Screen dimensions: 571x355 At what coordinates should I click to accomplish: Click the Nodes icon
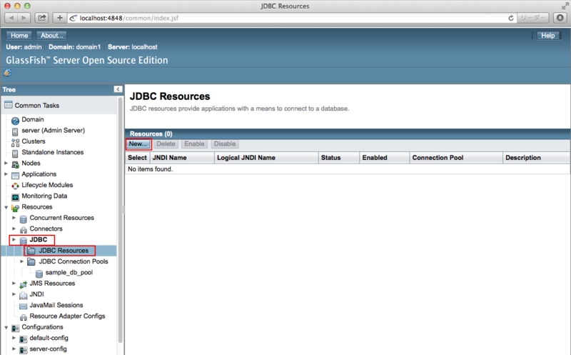coord(15,164)
